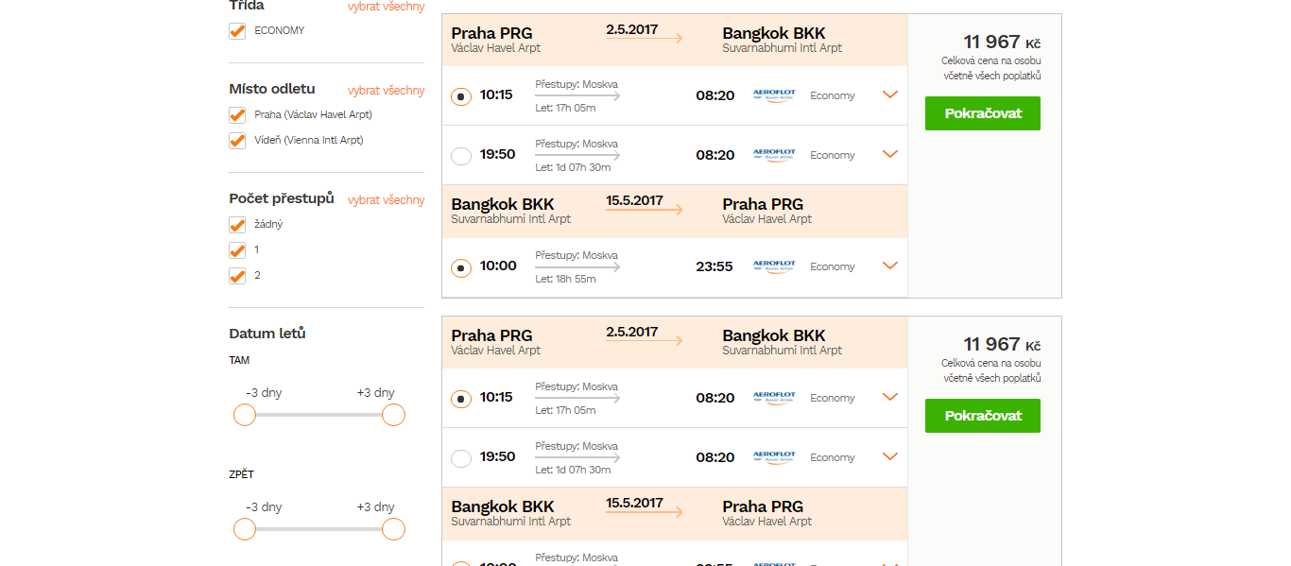Image resolution: width=1291 pixels, height=566 pixels.
Task: Expand second result's 19:50 flight details
Action: click(889, 456)
